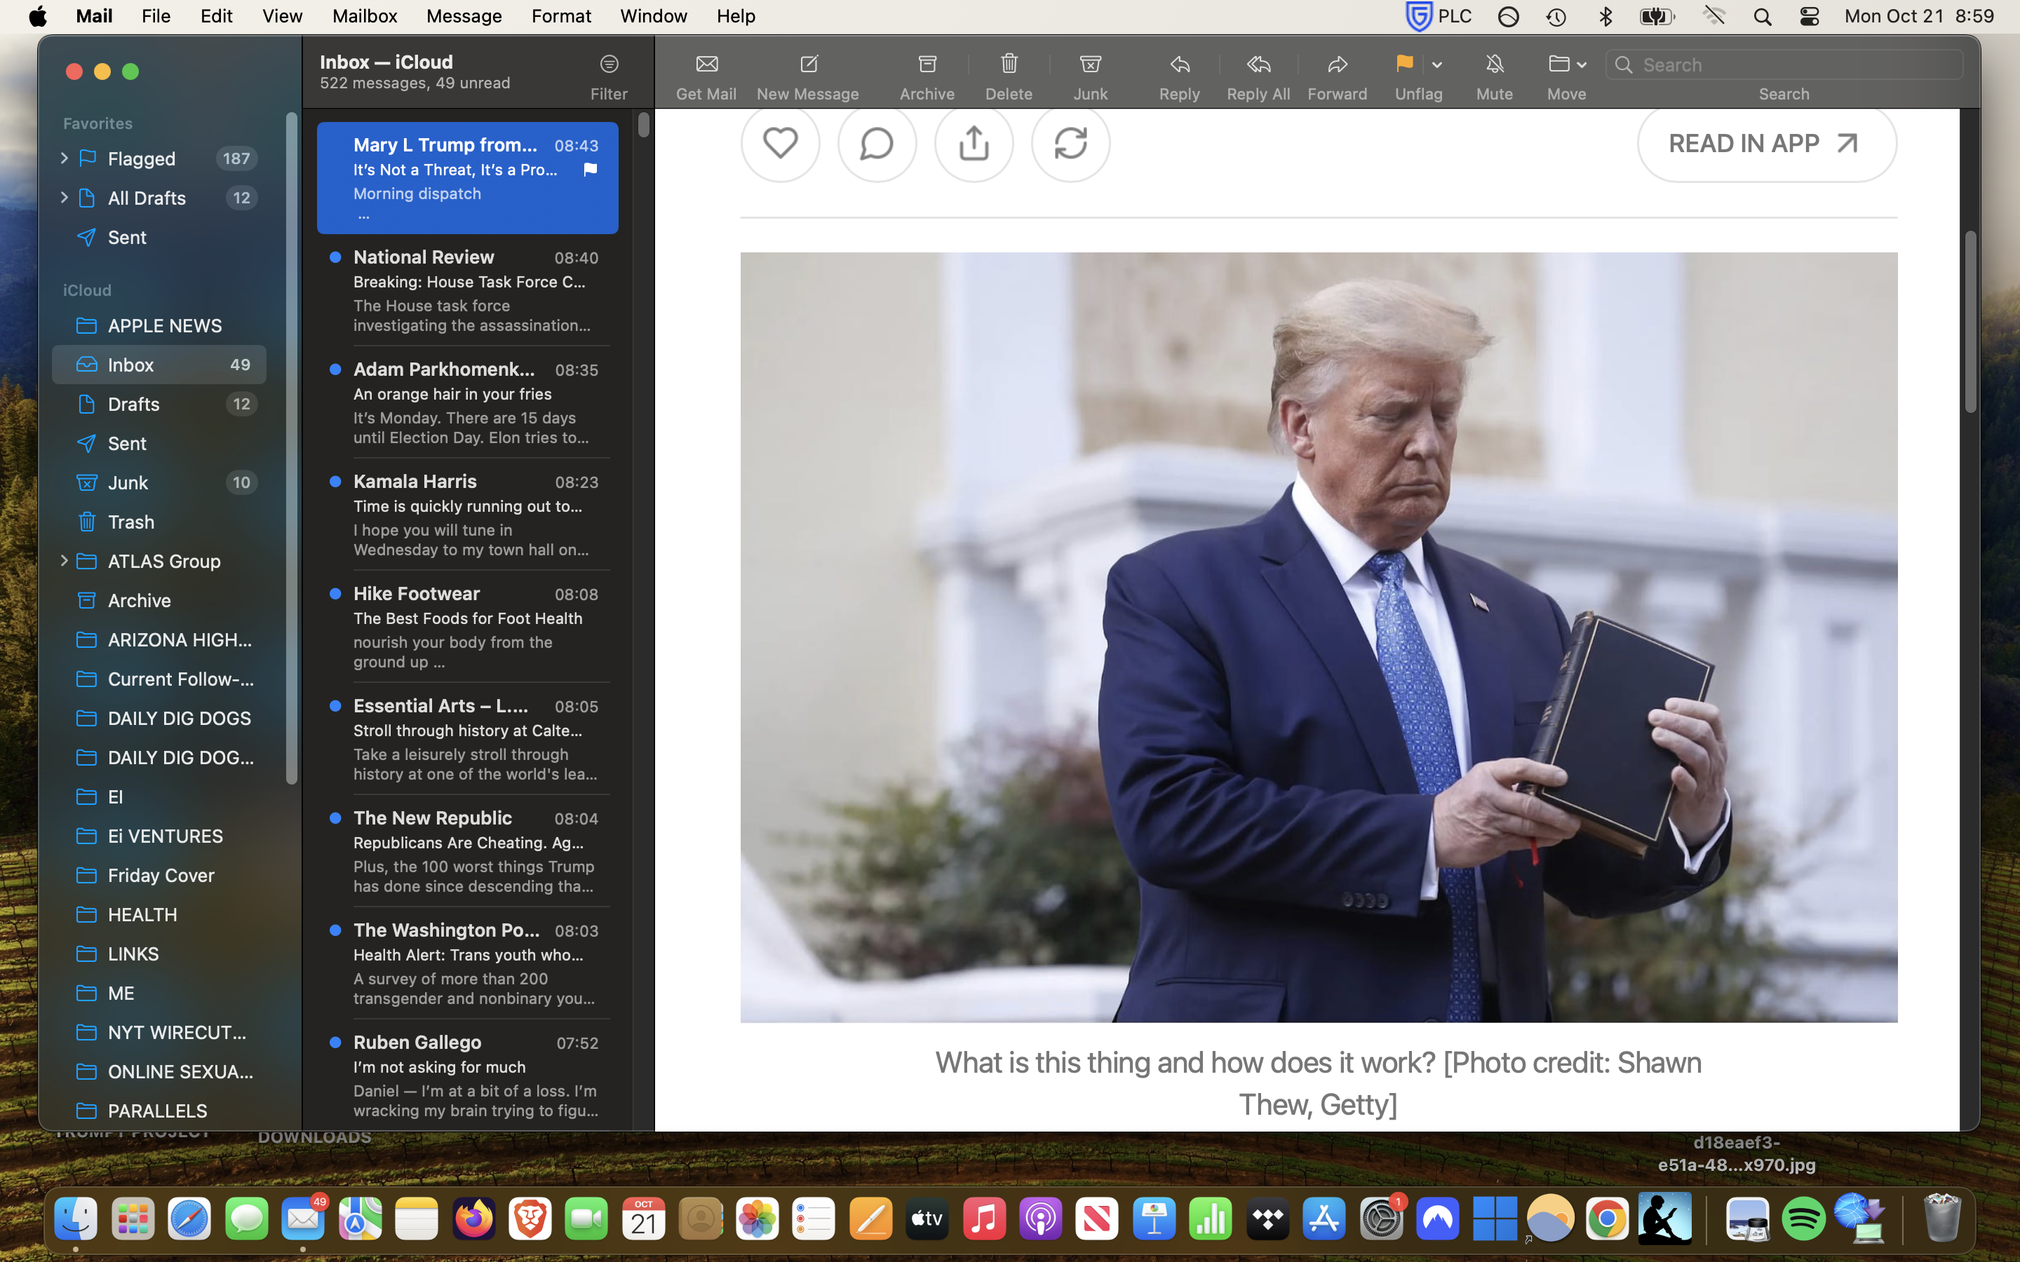This screenshot has width=2020, height=1262.
Task: Expand the Flagged mailbox group
Action: 63,158
